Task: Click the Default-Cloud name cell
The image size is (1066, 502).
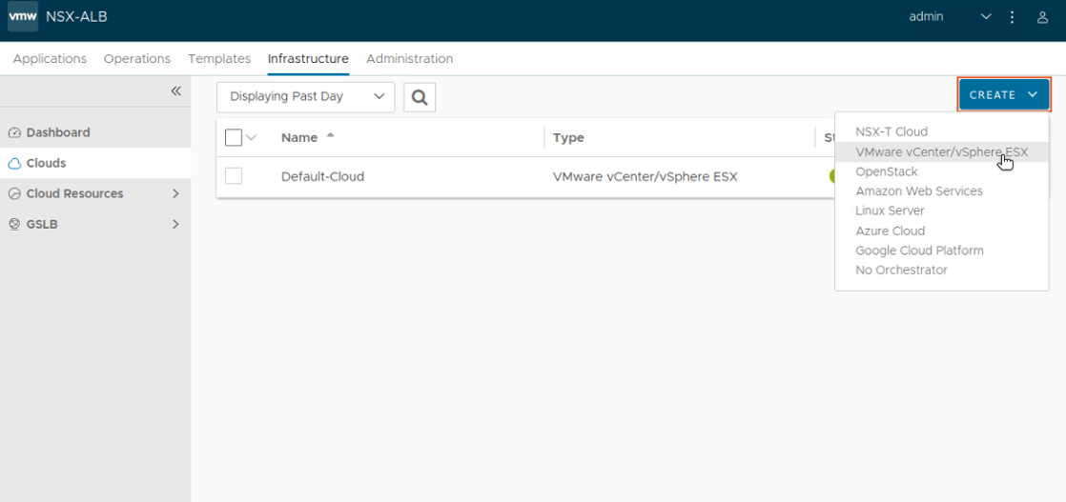Action: tap(323, 176)
